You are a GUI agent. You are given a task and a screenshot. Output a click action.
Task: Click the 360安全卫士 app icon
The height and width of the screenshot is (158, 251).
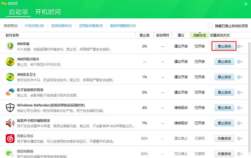[10, 77]
